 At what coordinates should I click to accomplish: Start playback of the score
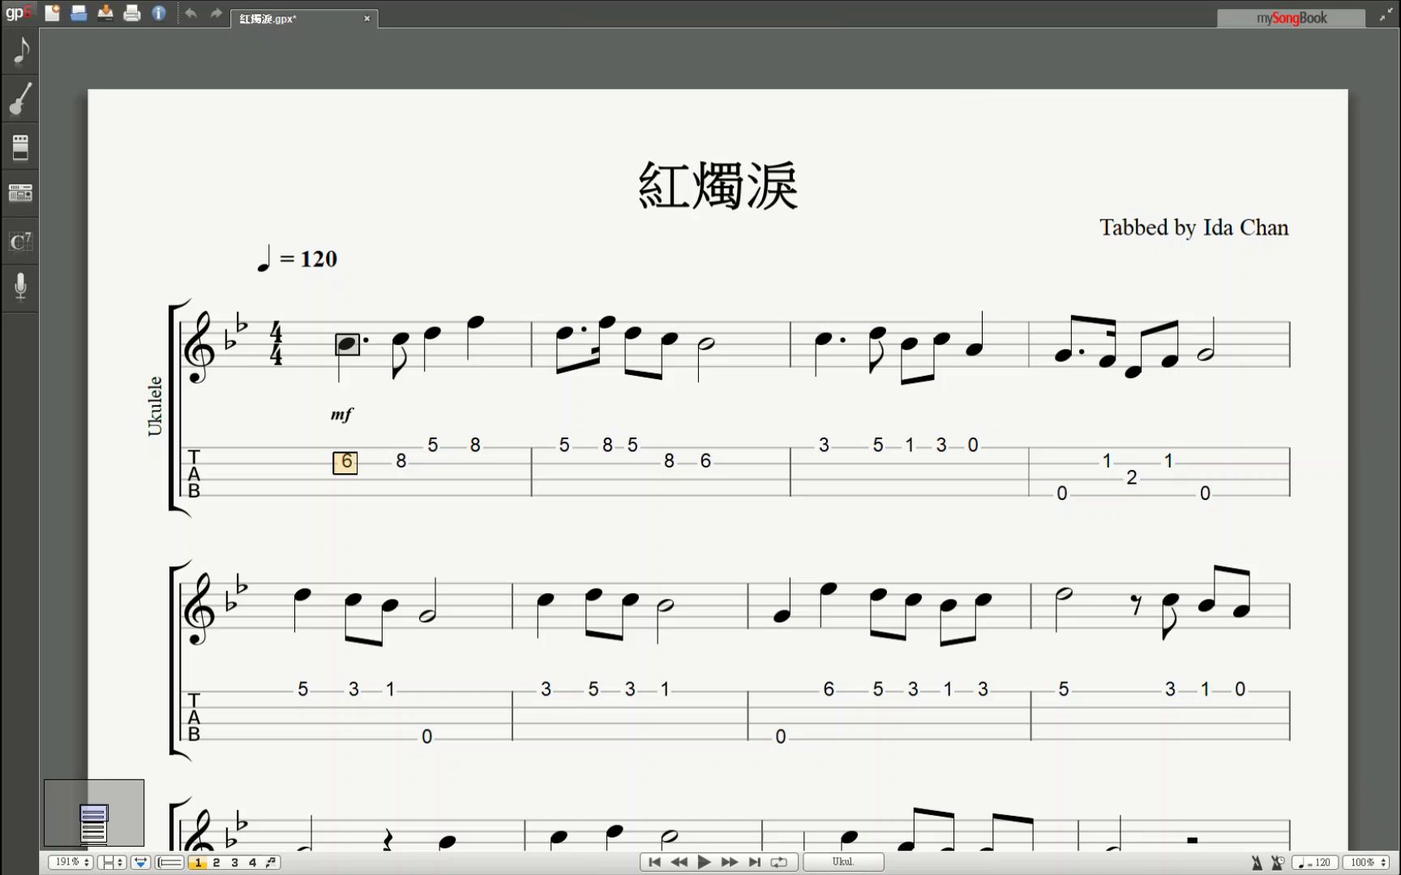point(704,862)
